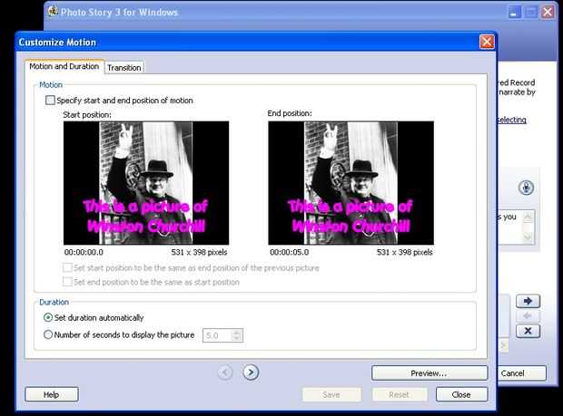Click the end time 00:00:05.0 label
The image size is (563, 416).
(x=290, y=252)
